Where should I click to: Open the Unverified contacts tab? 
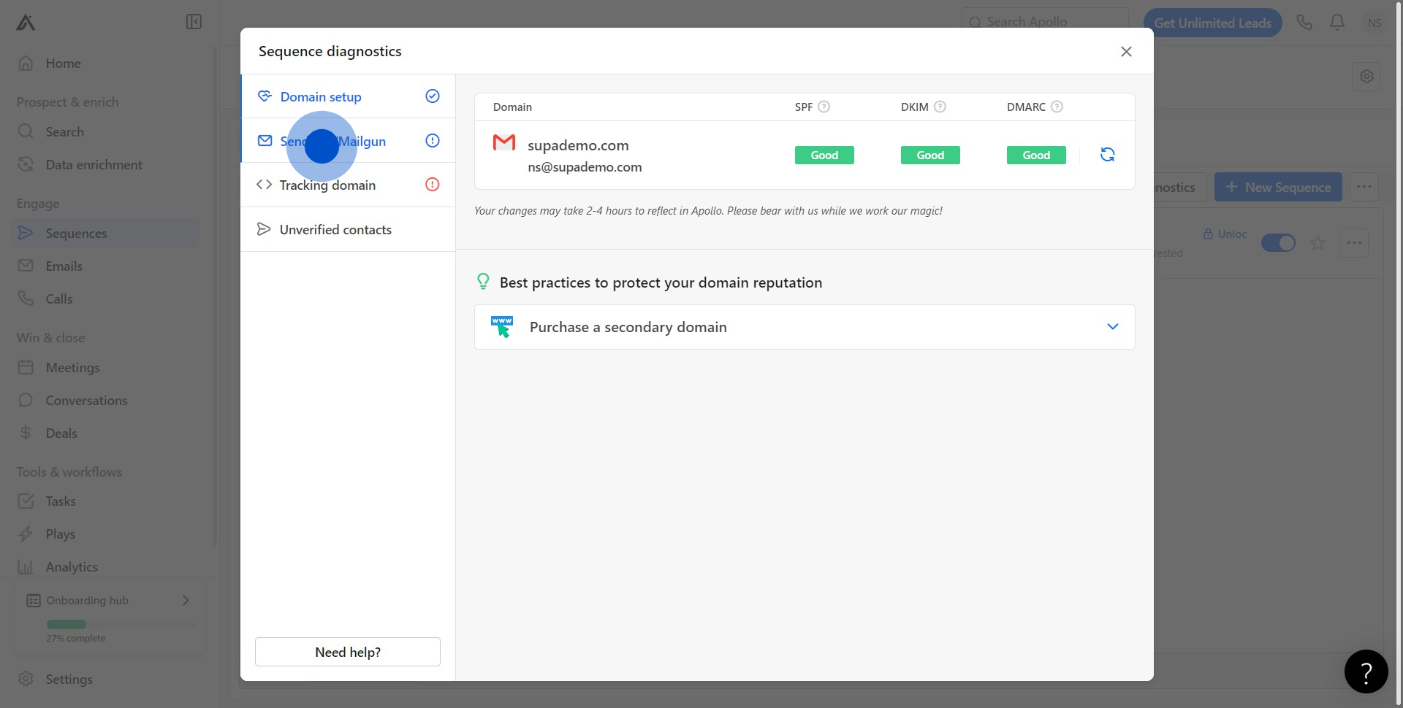click(335, 230)
